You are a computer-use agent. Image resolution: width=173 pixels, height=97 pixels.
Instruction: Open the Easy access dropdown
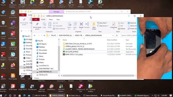[103, 26]
